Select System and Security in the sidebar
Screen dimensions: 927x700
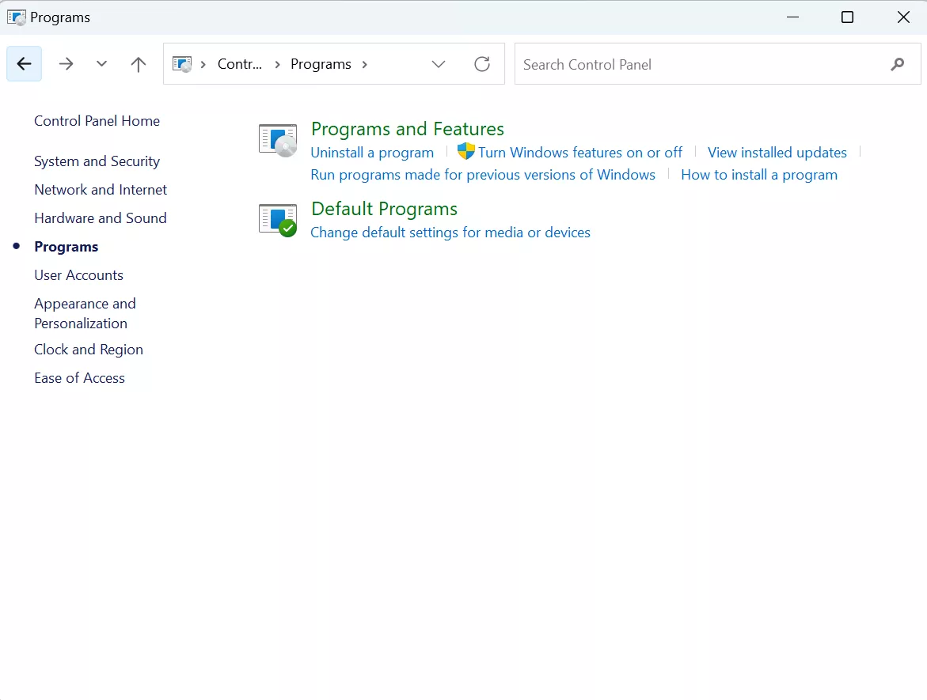point(97,161)
